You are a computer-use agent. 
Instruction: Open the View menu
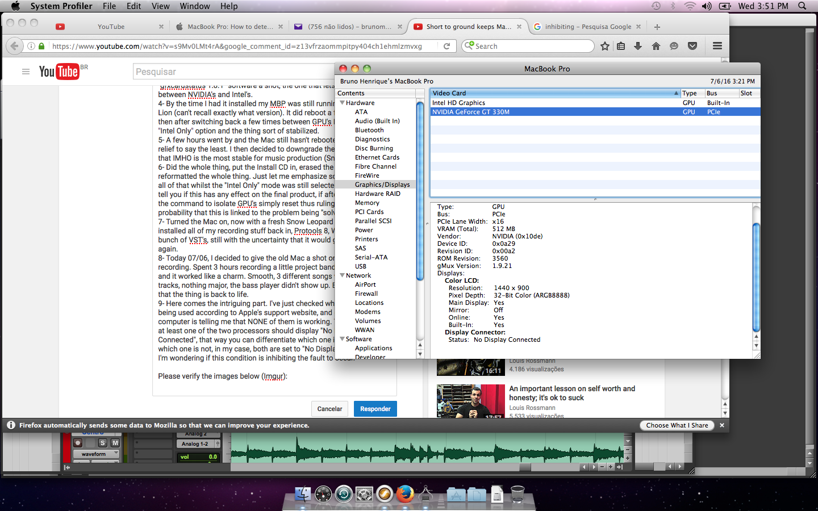[160, 6]
